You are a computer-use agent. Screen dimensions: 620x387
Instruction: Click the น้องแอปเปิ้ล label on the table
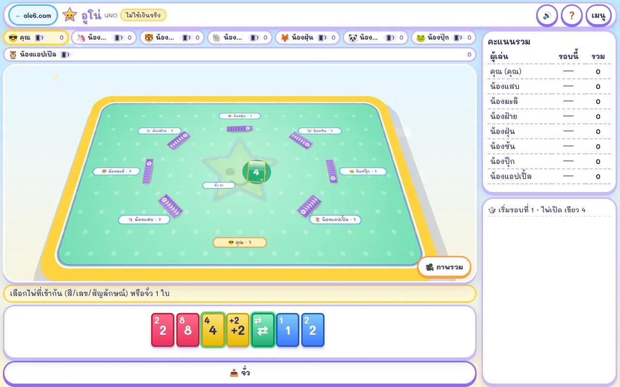click(x=335, y=220)
